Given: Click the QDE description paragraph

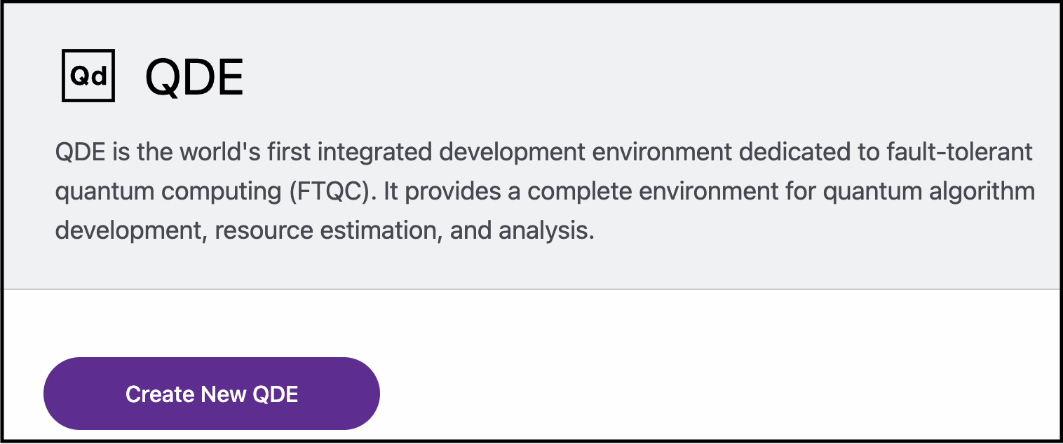Looking at the screenshot, I should (x=545, y=191).
